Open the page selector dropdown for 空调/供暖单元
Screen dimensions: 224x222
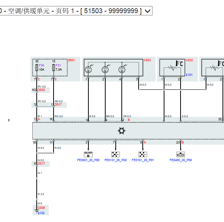(x=76, y=11)
